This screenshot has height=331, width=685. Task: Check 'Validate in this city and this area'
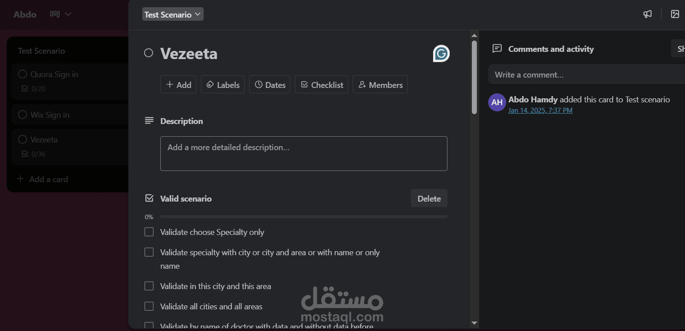click(149, 286)
